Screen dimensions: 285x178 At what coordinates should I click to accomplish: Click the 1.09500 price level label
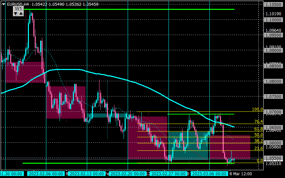click(273, 35)
